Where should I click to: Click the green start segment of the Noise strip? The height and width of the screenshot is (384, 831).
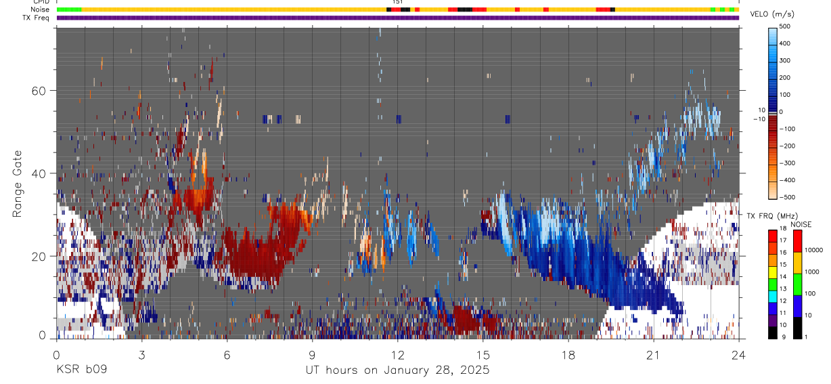pos(69,9)
